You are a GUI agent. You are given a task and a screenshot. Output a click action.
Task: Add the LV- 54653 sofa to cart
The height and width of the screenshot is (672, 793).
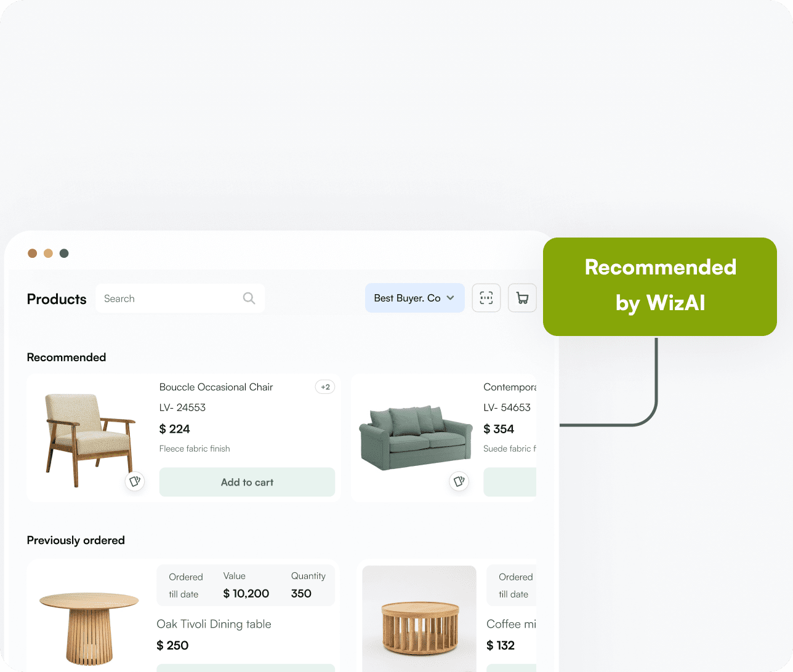pos(510,482)
